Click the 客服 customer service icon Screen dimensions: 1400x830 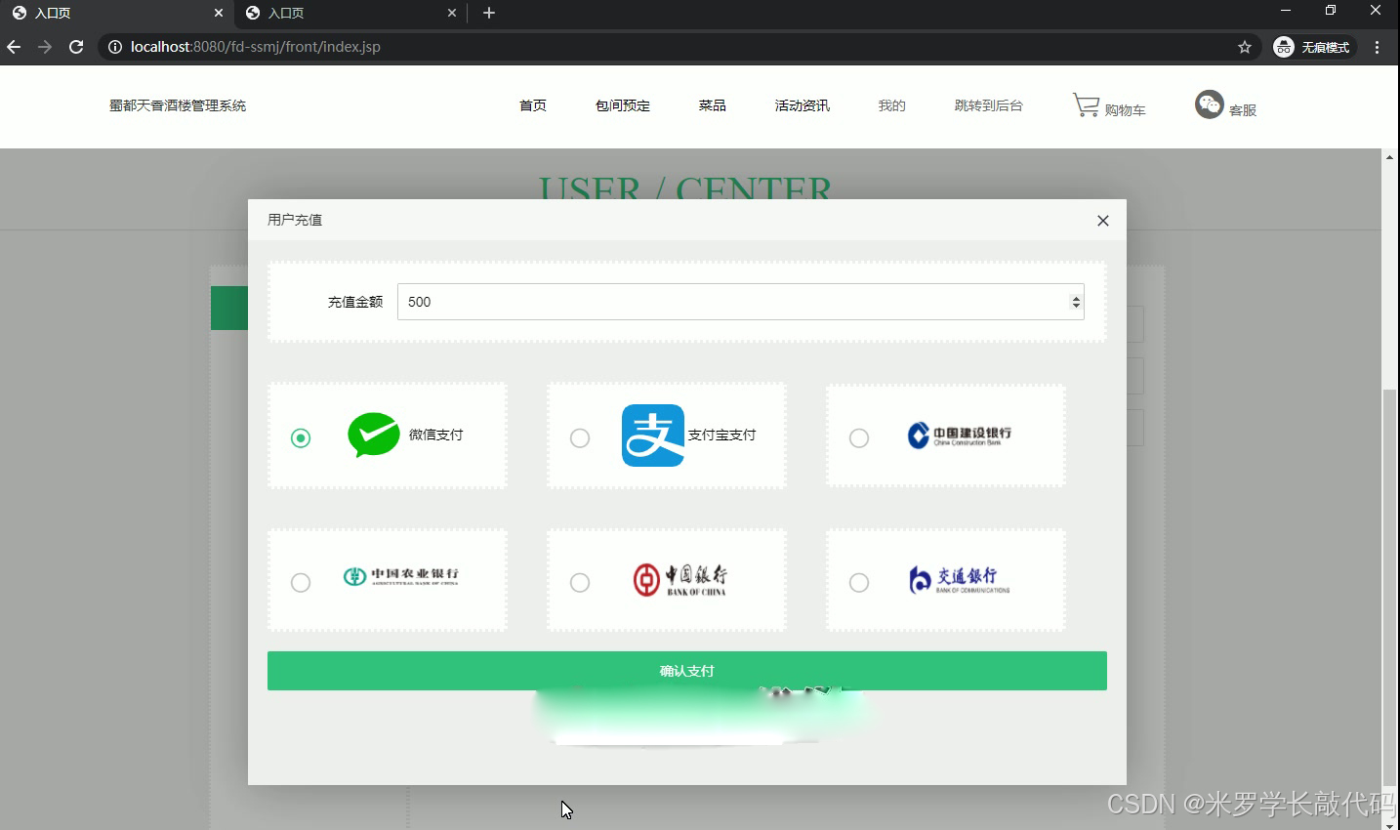pos(1209,104)
